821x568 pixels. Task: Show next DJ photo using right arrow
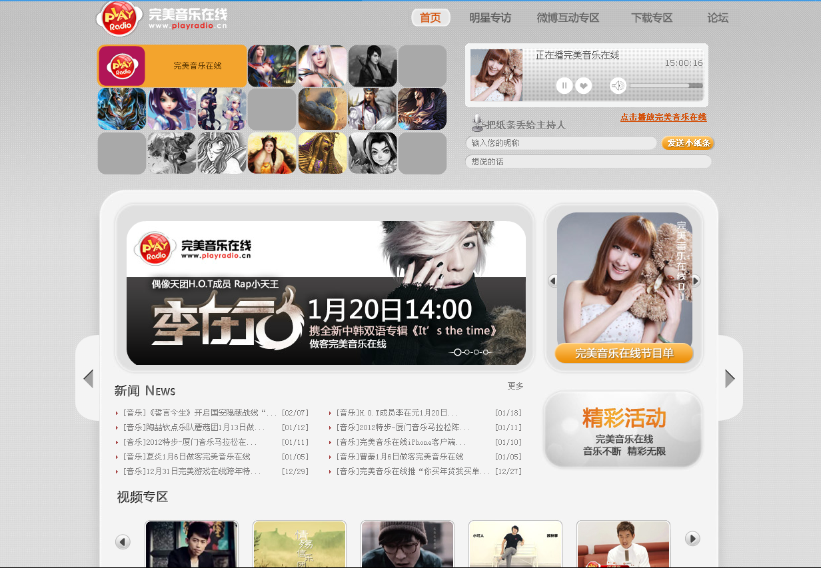point(696,281)
